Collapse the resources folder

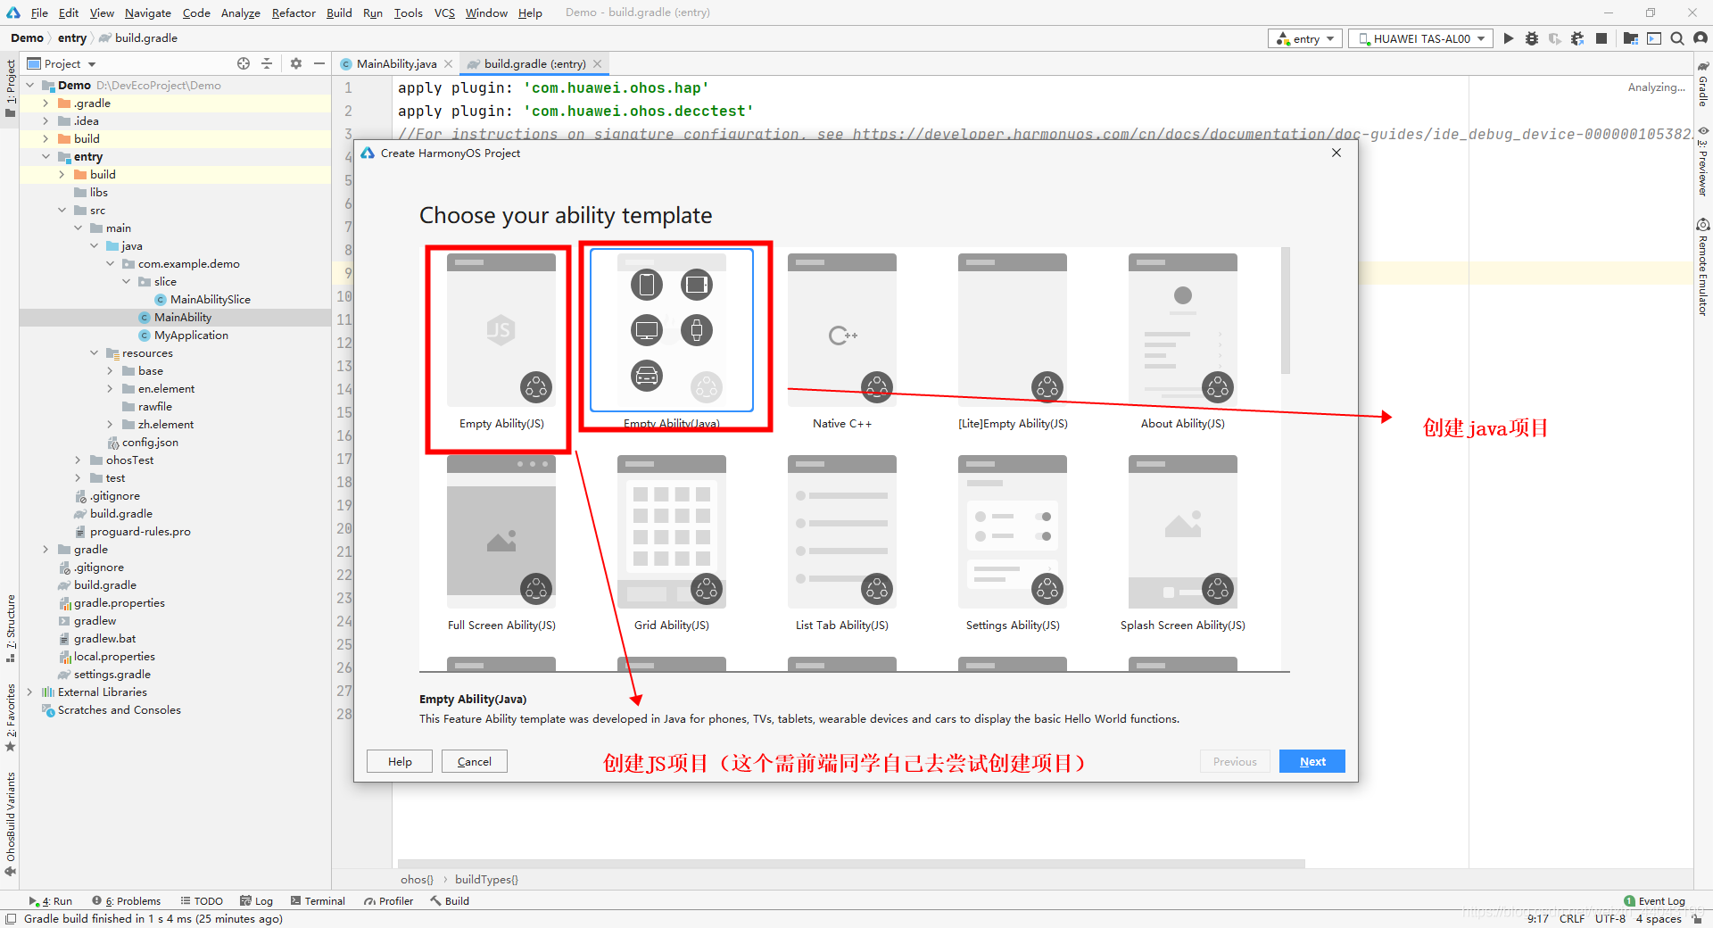coord(95,353)
